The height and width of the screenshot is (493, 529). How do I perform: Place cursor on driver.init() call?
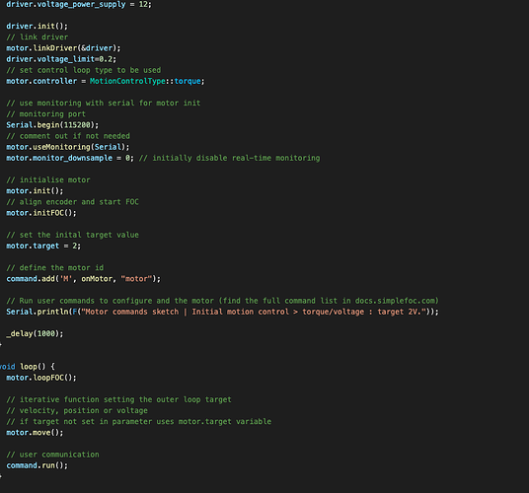[37, 26]
